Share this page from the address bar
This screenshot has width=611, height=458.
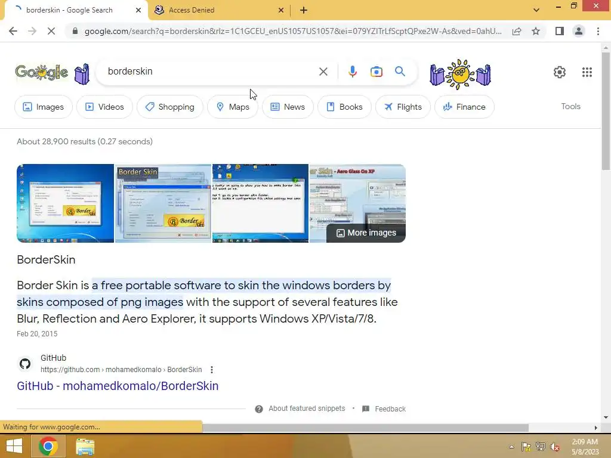point(517,31)
